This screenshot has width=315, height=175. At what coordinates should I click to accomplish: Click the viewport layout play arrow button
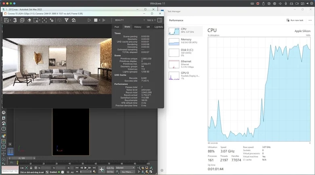point(10,144)
